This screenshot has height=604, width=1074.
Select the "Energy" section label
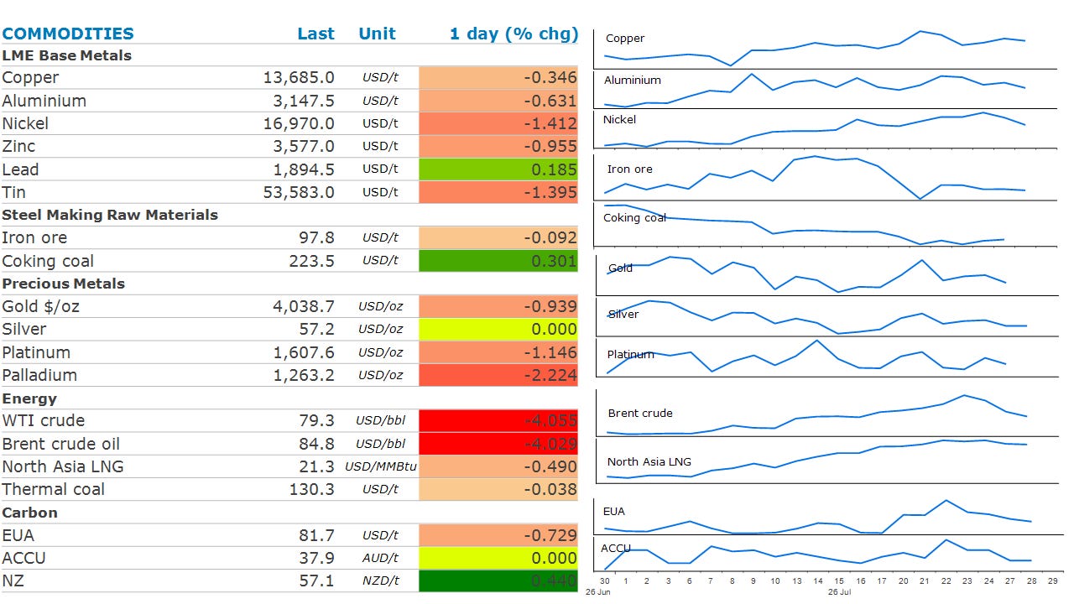click(29, 398)
